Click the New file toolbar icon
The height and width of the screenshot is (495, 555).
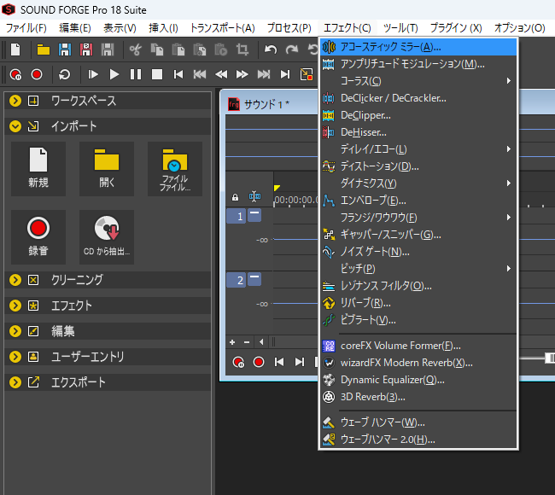(15, 49)
